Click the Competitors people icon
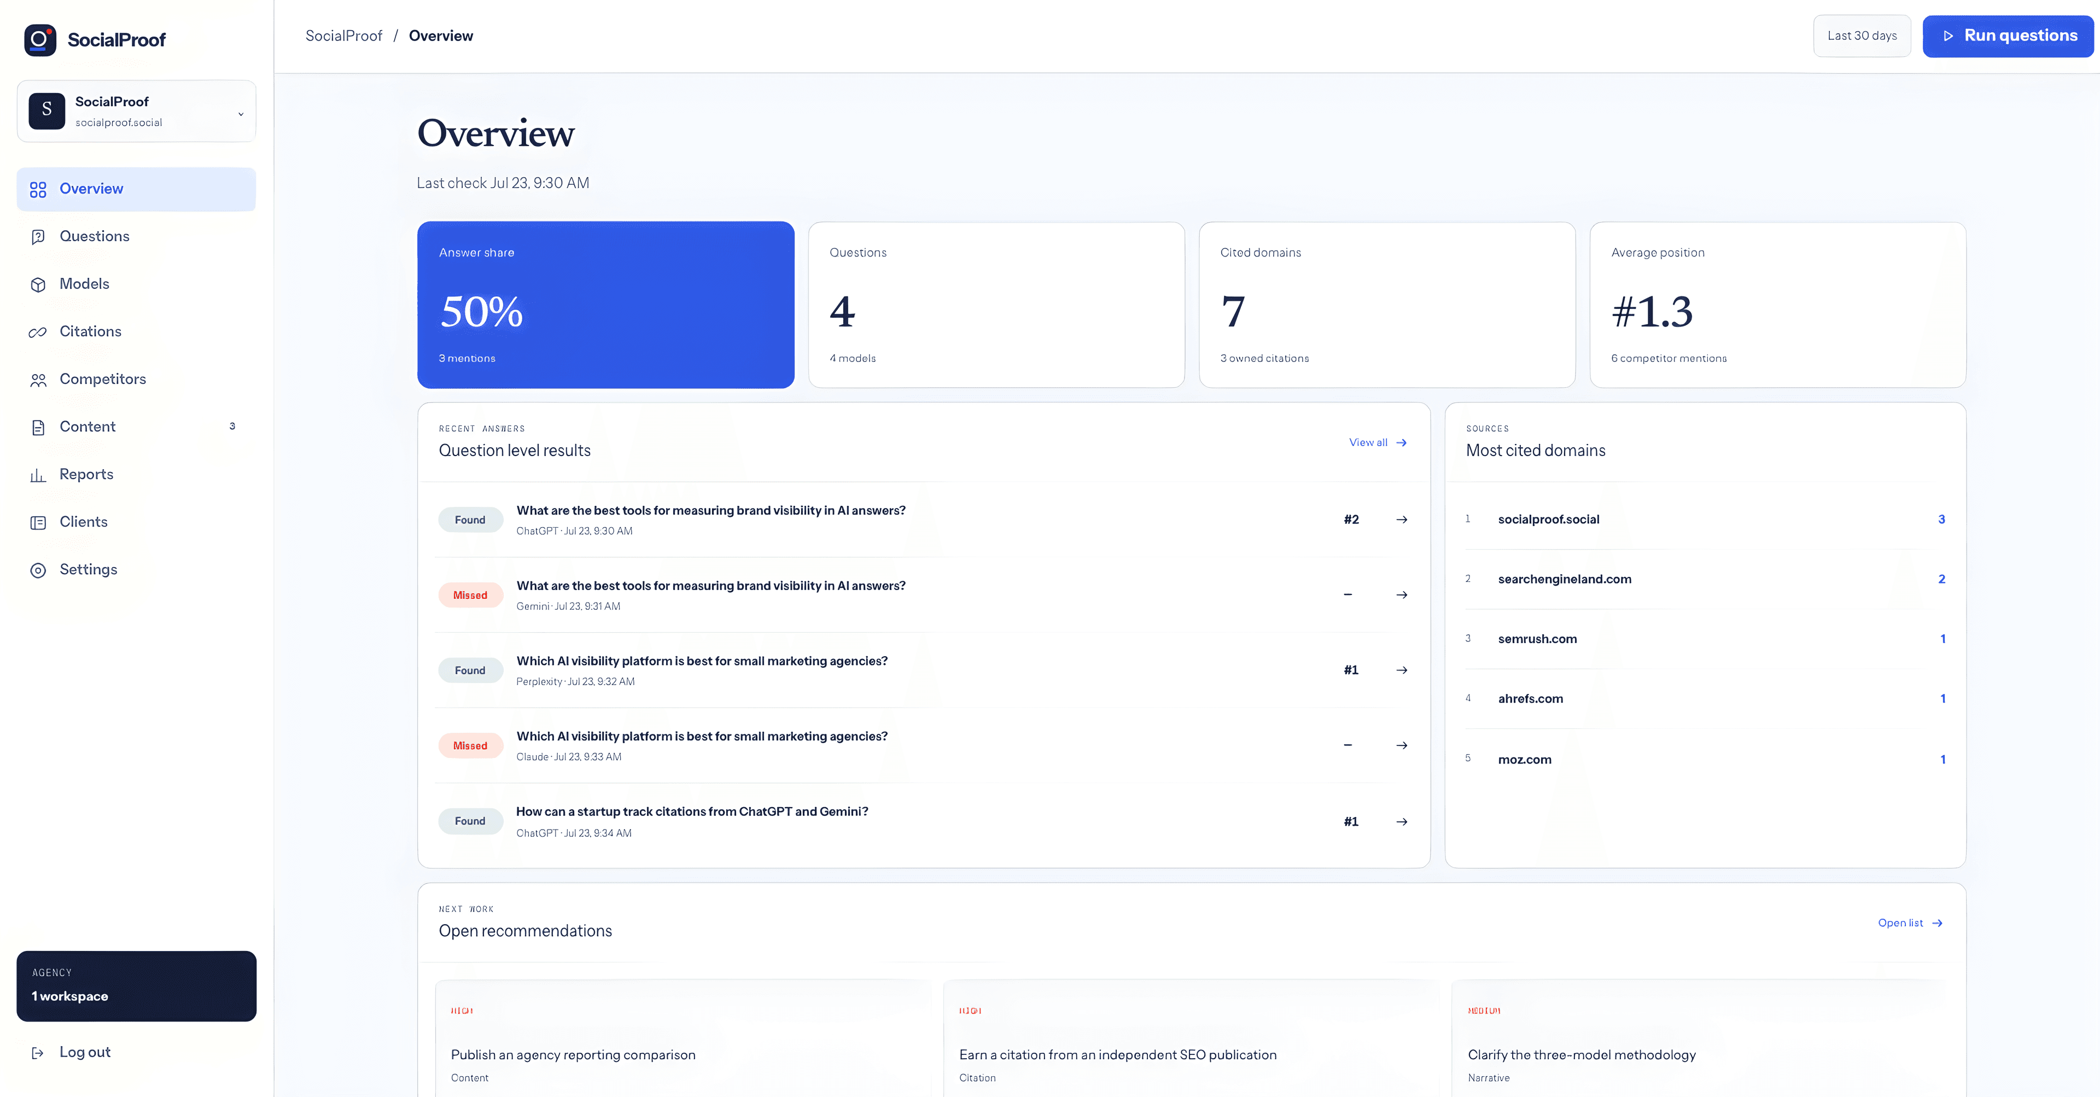The width and height of the screenshot is (2100, 1097). coord(38,380)
